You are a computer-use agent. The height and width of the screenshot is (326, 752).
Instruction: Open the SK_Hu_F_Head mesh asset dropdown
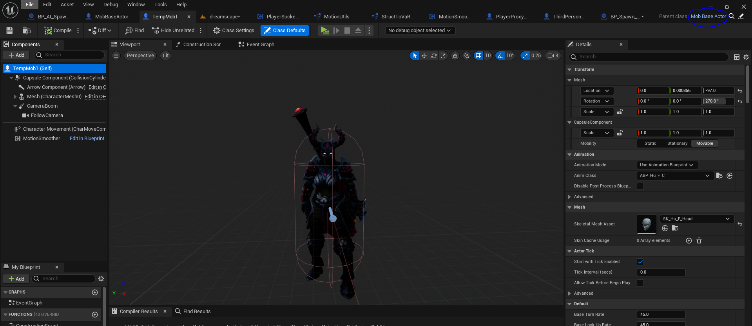click(696, 219)
